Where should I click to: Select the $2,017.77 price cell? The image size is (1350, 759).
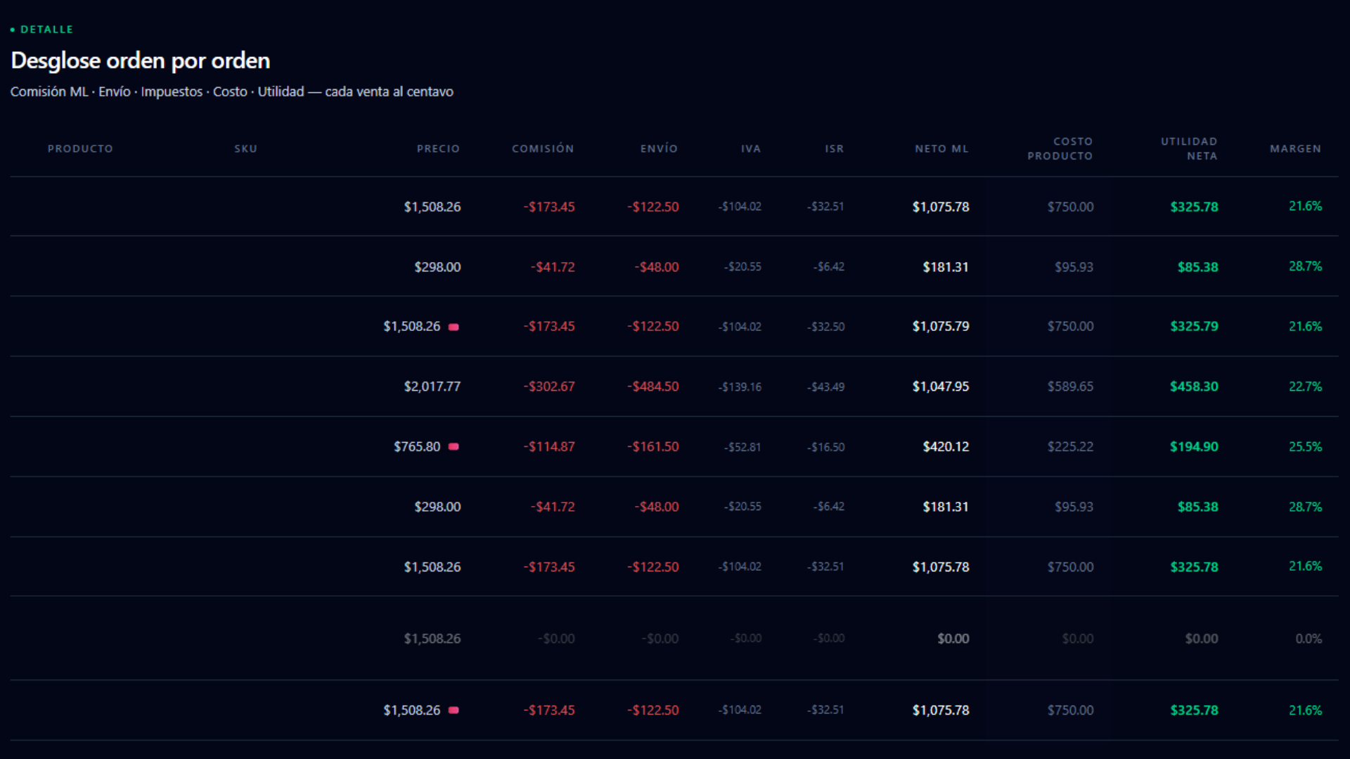pyautogui.click(x=432, y=387)
